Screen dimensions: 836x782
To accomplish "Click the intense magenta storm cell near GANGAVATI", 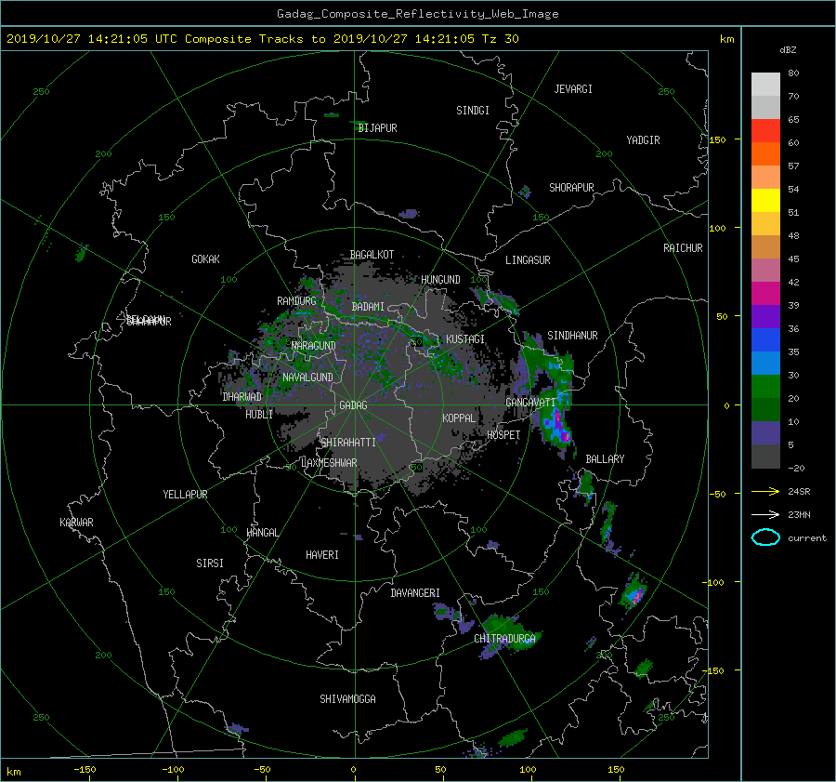I will (x=557, y=424).
